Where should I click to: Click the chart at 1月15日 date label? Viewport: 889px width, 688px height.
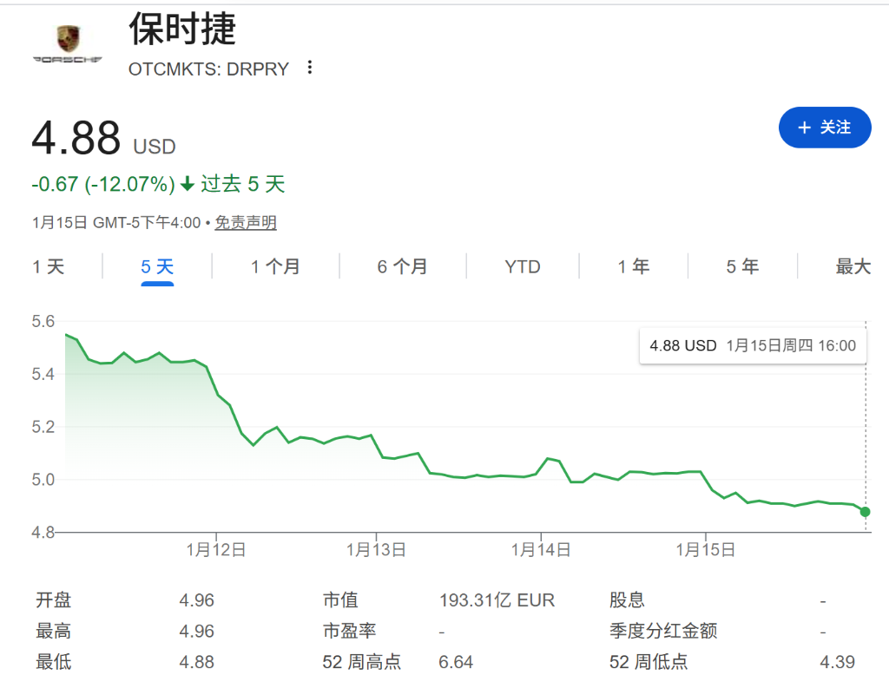[x=705, y=548]
